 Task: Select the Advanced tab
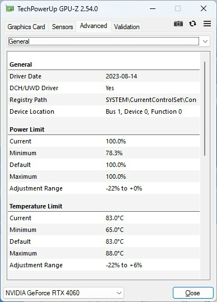tap(93, 26)
